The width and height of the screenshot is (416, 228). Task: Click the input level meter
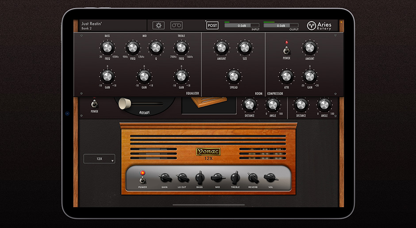[x=242, y=26]
